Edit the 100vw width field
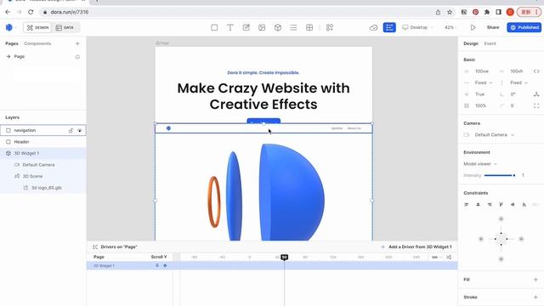 pos(482,71)
